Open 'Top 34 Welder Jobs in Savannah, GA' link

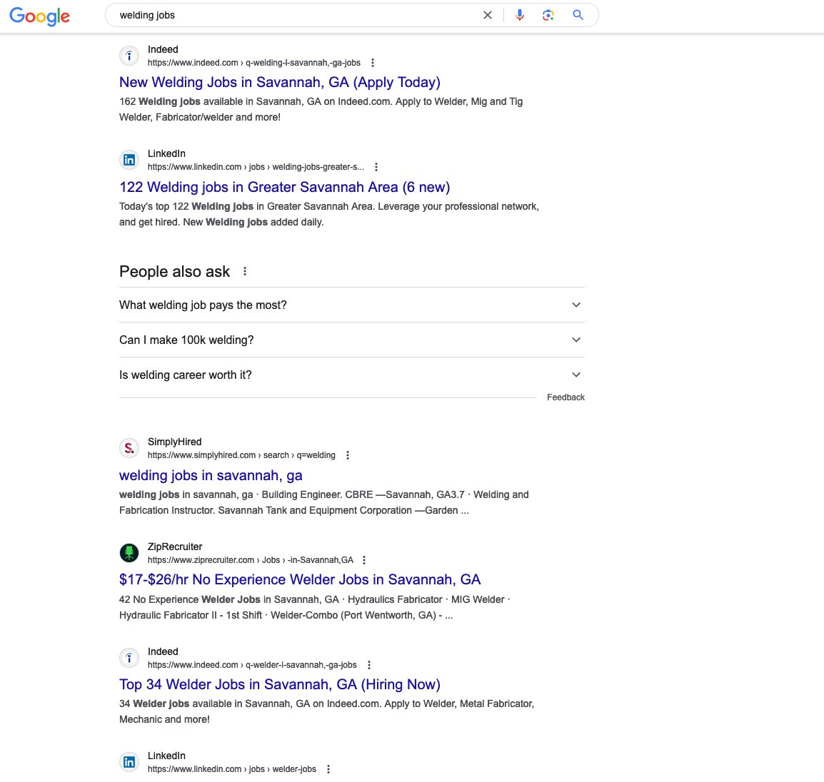(280, 684)
